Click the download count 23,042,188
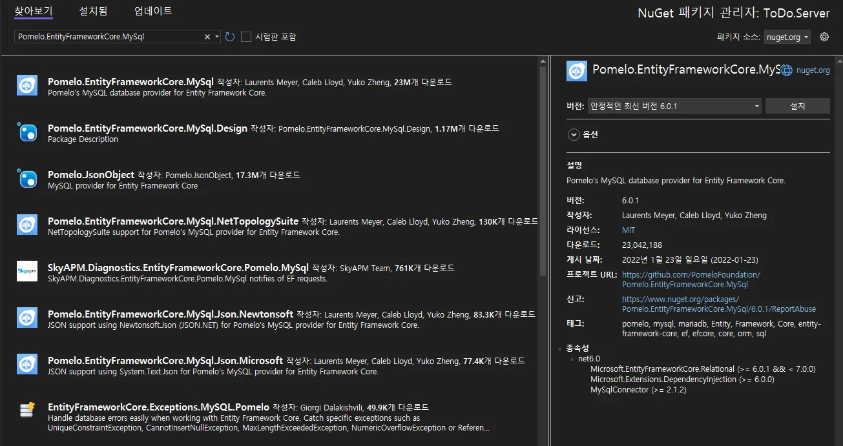 click(x=642, y=245)
